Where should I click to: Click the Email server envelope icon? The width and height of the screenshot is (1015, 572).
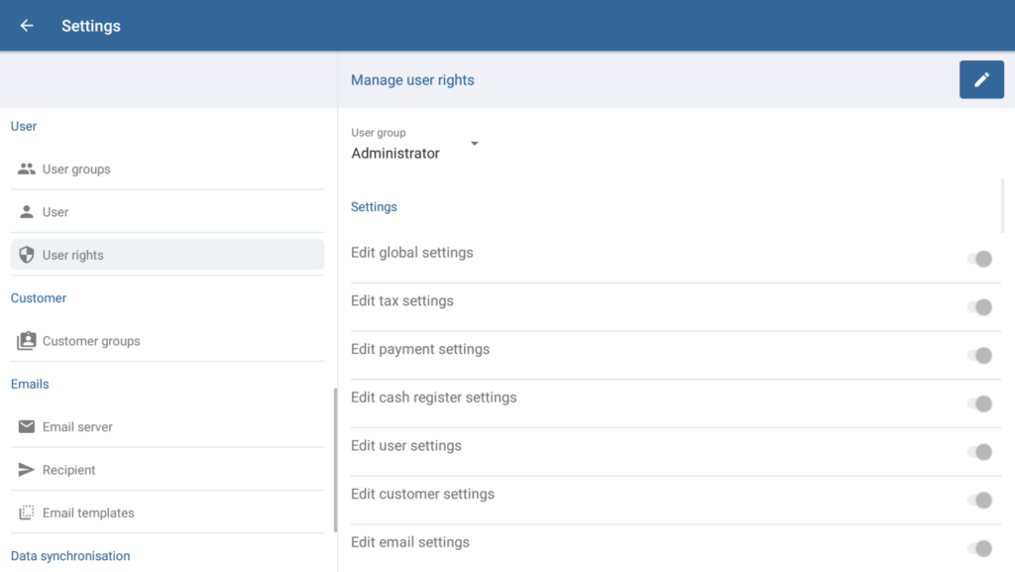(x=27, y=427)
